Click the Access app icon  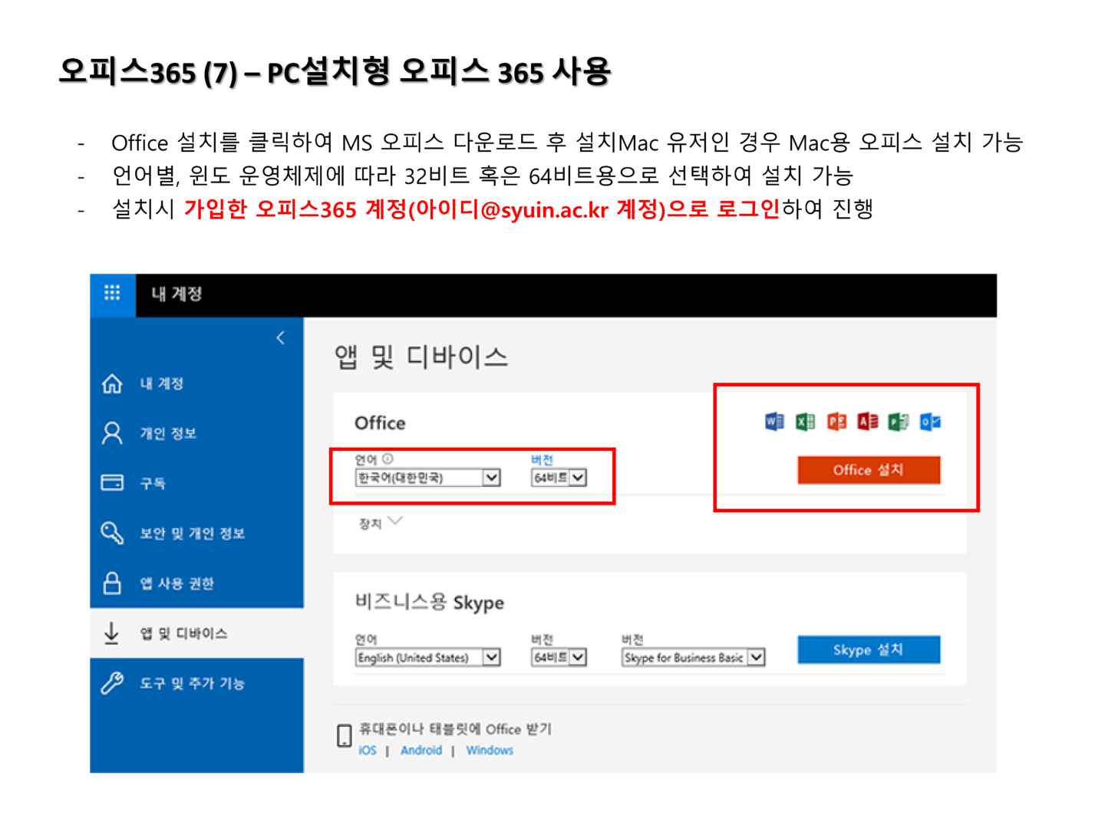click(x=867, y=422)
